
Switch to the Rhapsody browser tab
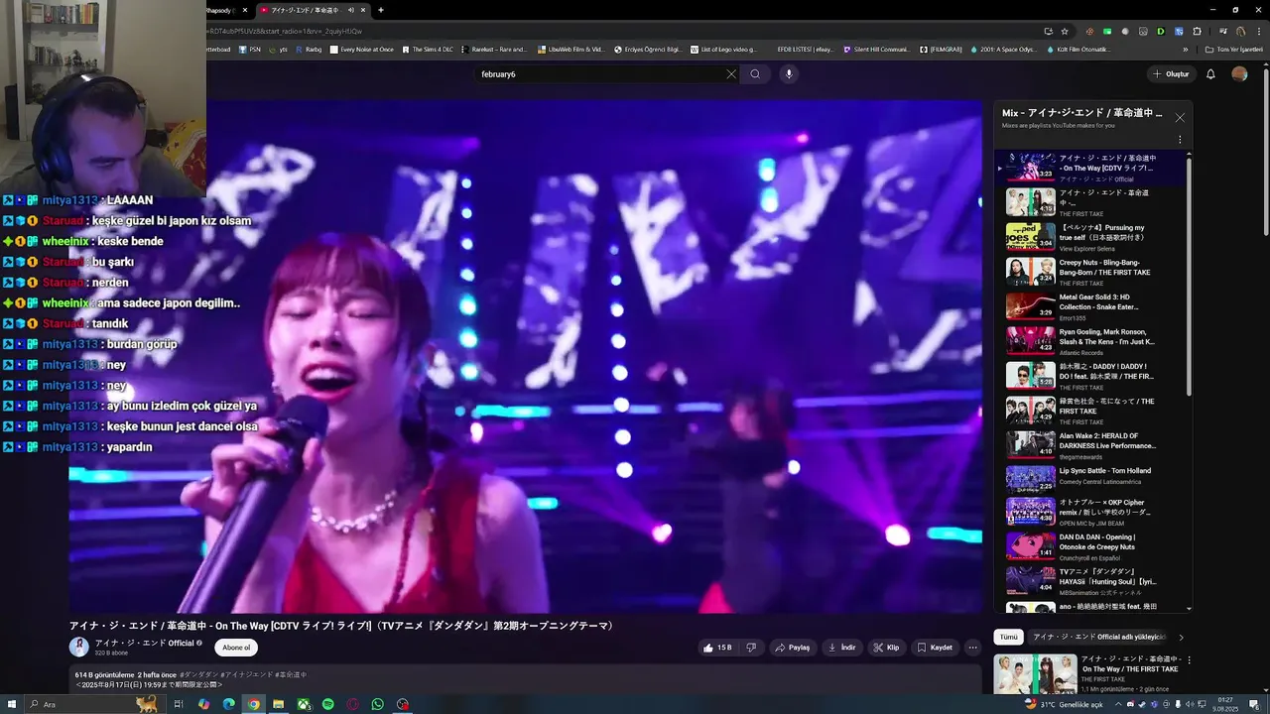221,10
